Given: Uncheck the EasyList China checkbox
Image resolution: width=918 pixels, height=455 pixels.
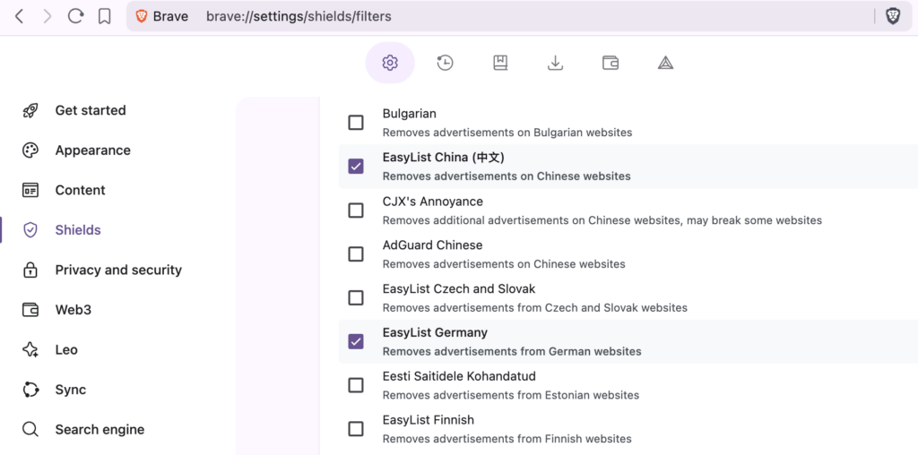Looking at the screenshot, I should (x=356, y=166).
